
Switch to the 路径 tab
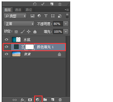point(29,10)
